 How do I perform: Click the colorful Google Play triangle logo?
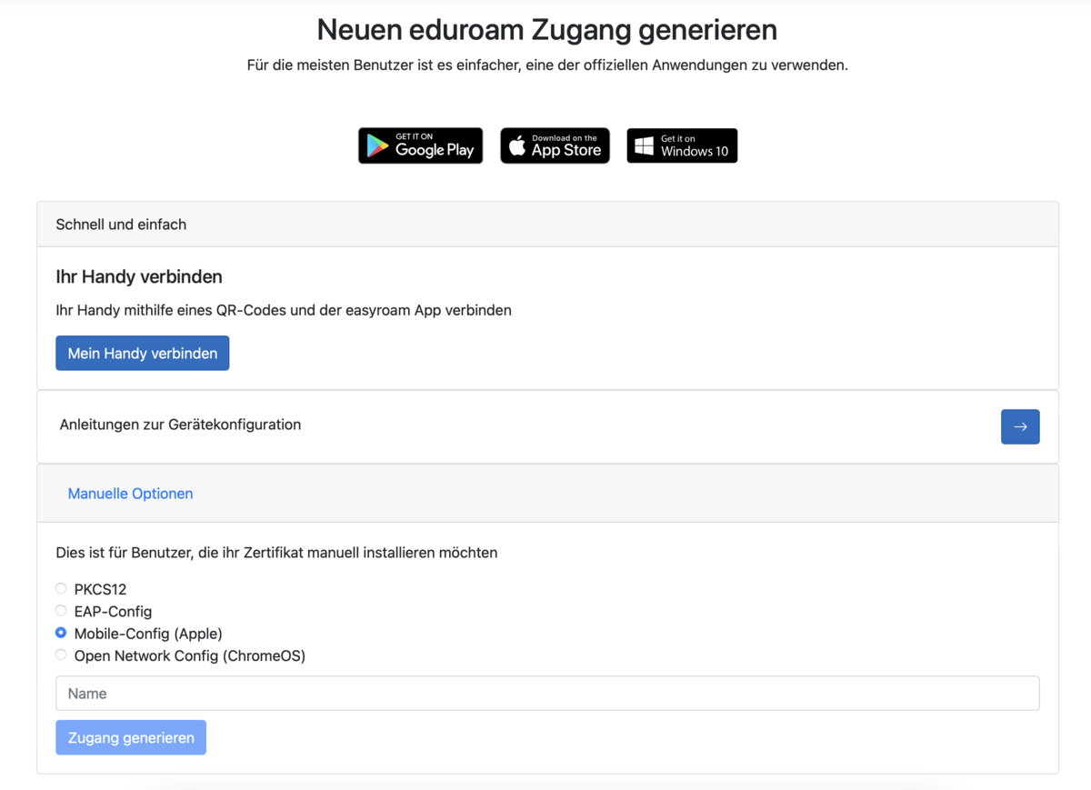tap(376, 146)
